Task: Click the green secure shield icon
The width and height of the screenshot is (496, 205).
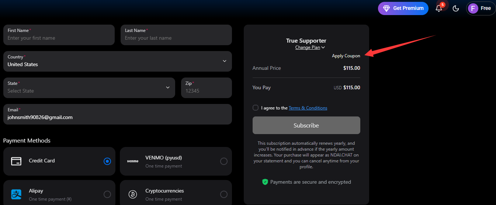Action: 265,182
